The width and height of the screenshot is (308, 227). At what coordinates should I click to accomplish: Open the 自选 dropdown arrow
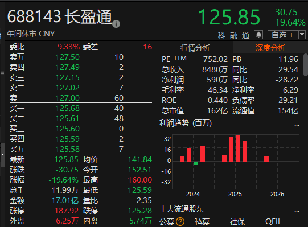302,35
